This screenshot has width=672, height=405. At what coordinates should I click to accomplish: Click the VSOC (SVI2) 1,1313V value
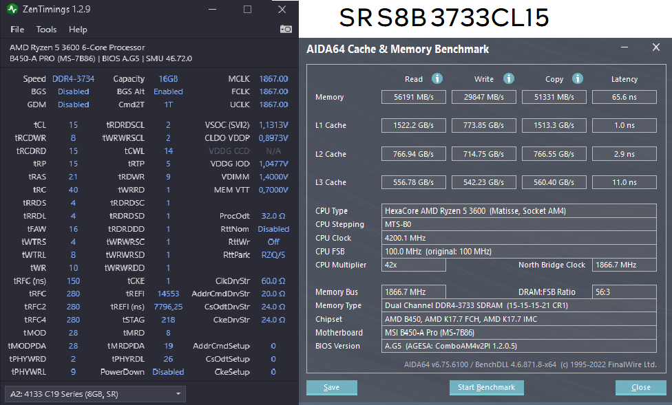[x=273, y=125]
